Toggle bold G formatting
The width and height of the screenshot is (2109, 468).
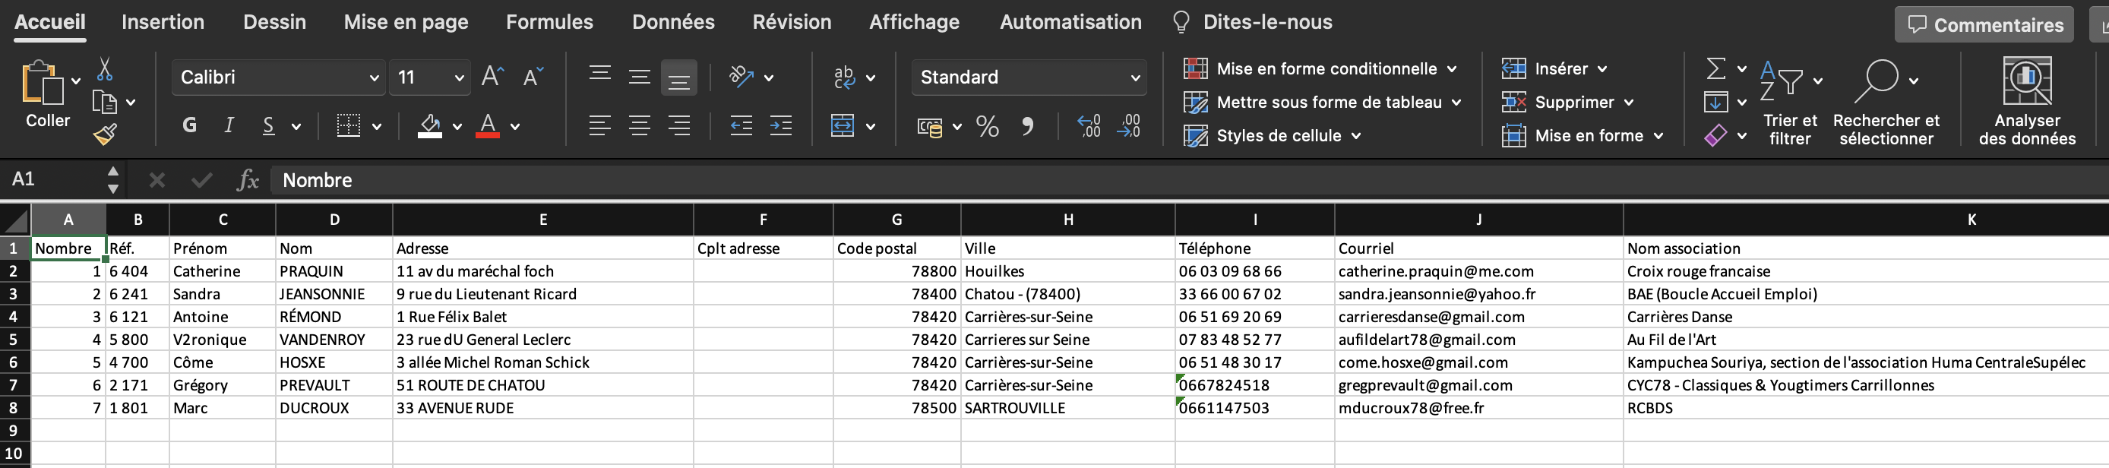189,125
